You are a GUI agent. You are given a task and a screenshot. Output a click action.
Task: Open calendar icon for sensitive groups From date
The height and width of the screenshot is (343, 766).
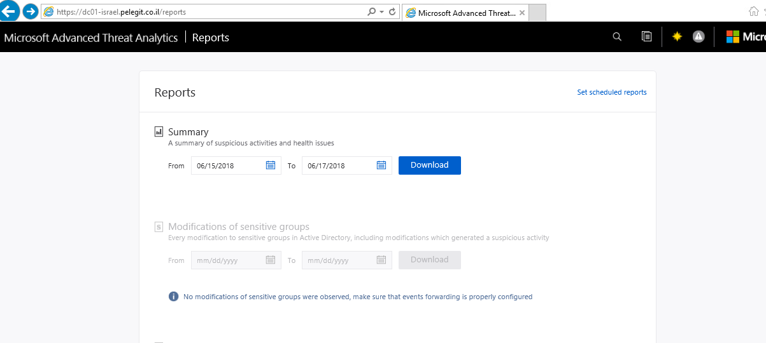click(271, 260)
